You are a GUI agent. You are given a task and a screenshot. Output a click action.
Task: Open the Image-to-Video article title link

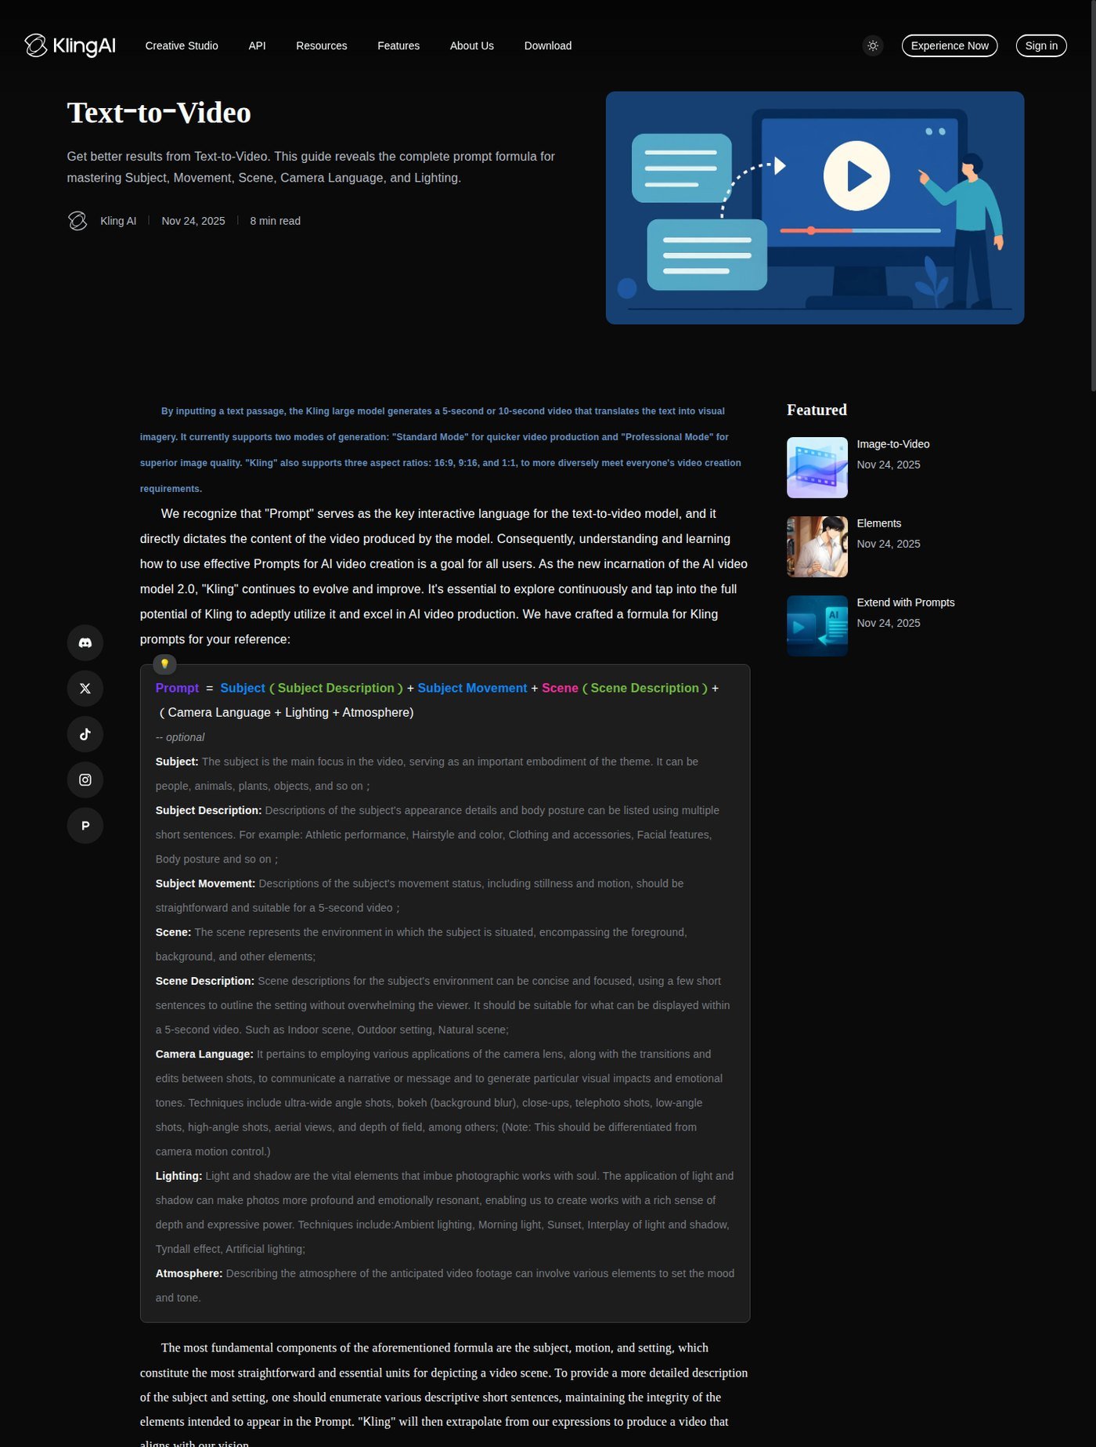(893, 444)
